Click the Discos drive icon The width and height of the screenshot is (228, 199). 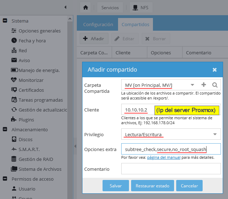click(x=14, y=139)
